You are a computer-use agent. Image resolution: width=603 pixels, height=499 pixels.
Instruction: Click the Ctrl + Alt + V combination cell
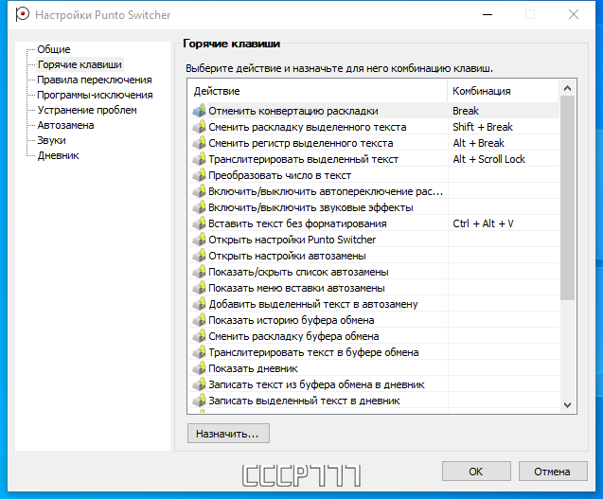coord(504,223)
